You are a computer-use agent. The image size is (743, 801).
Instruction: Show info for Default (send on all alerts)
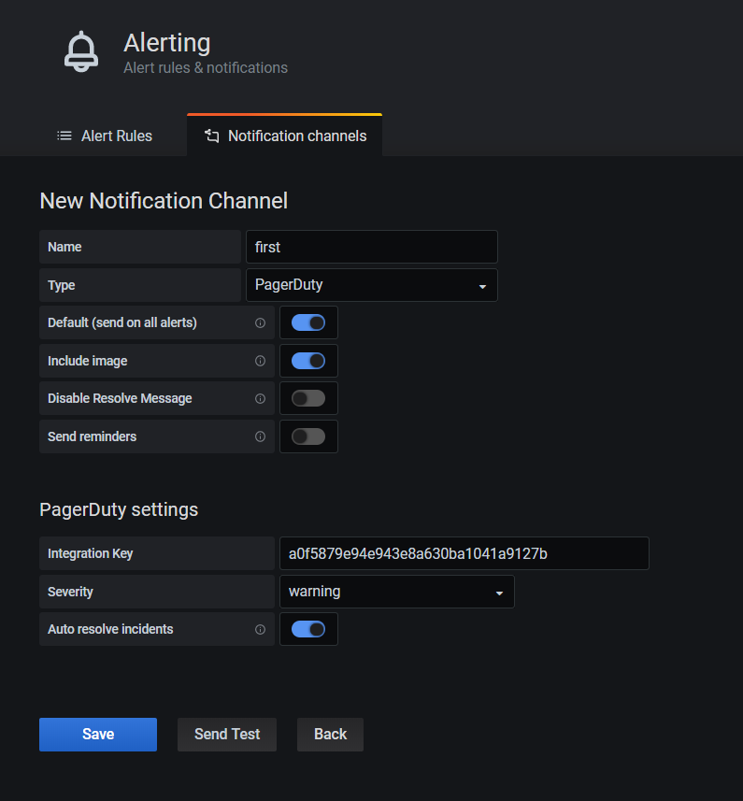click(x=260, y=322)
